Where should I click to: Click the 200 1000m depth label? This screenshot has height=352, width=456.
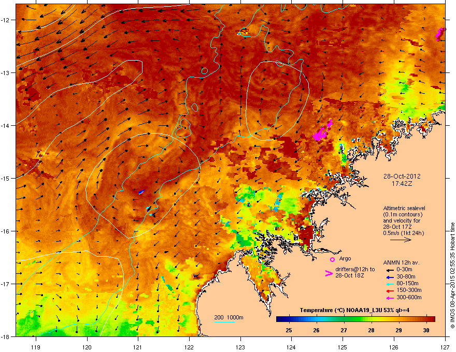pos(229,317)
